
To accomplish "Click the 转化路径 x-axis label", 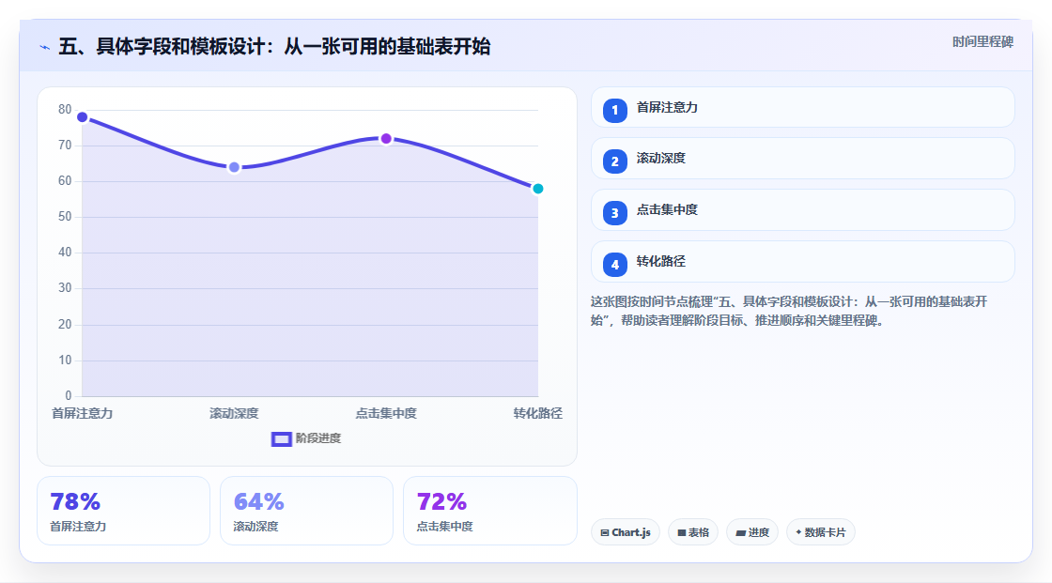I will click(x=538, y=414).
